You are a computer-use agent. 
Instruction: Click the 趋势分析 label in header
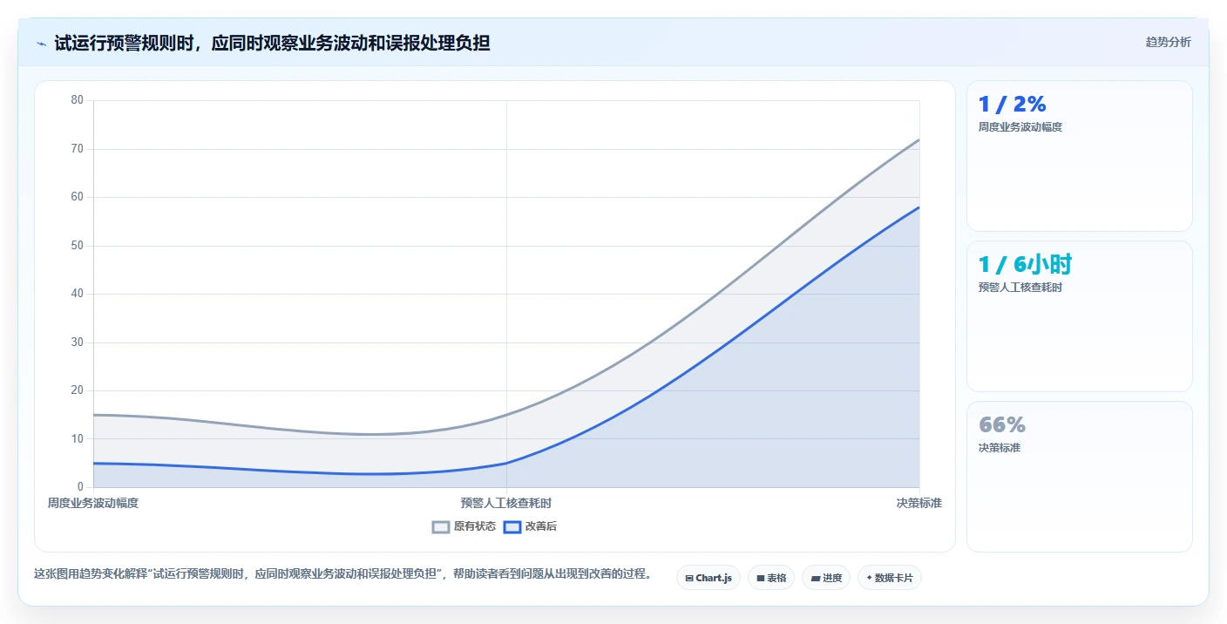coord(1168,42)
